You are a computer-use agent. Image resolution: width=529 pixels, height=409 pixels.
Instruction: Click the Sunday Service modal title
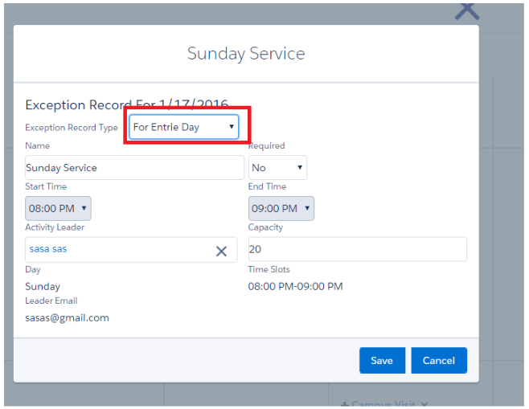tap(246, 54)
